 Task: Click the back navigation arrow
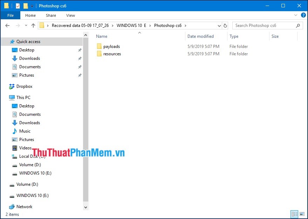(7, 25)
